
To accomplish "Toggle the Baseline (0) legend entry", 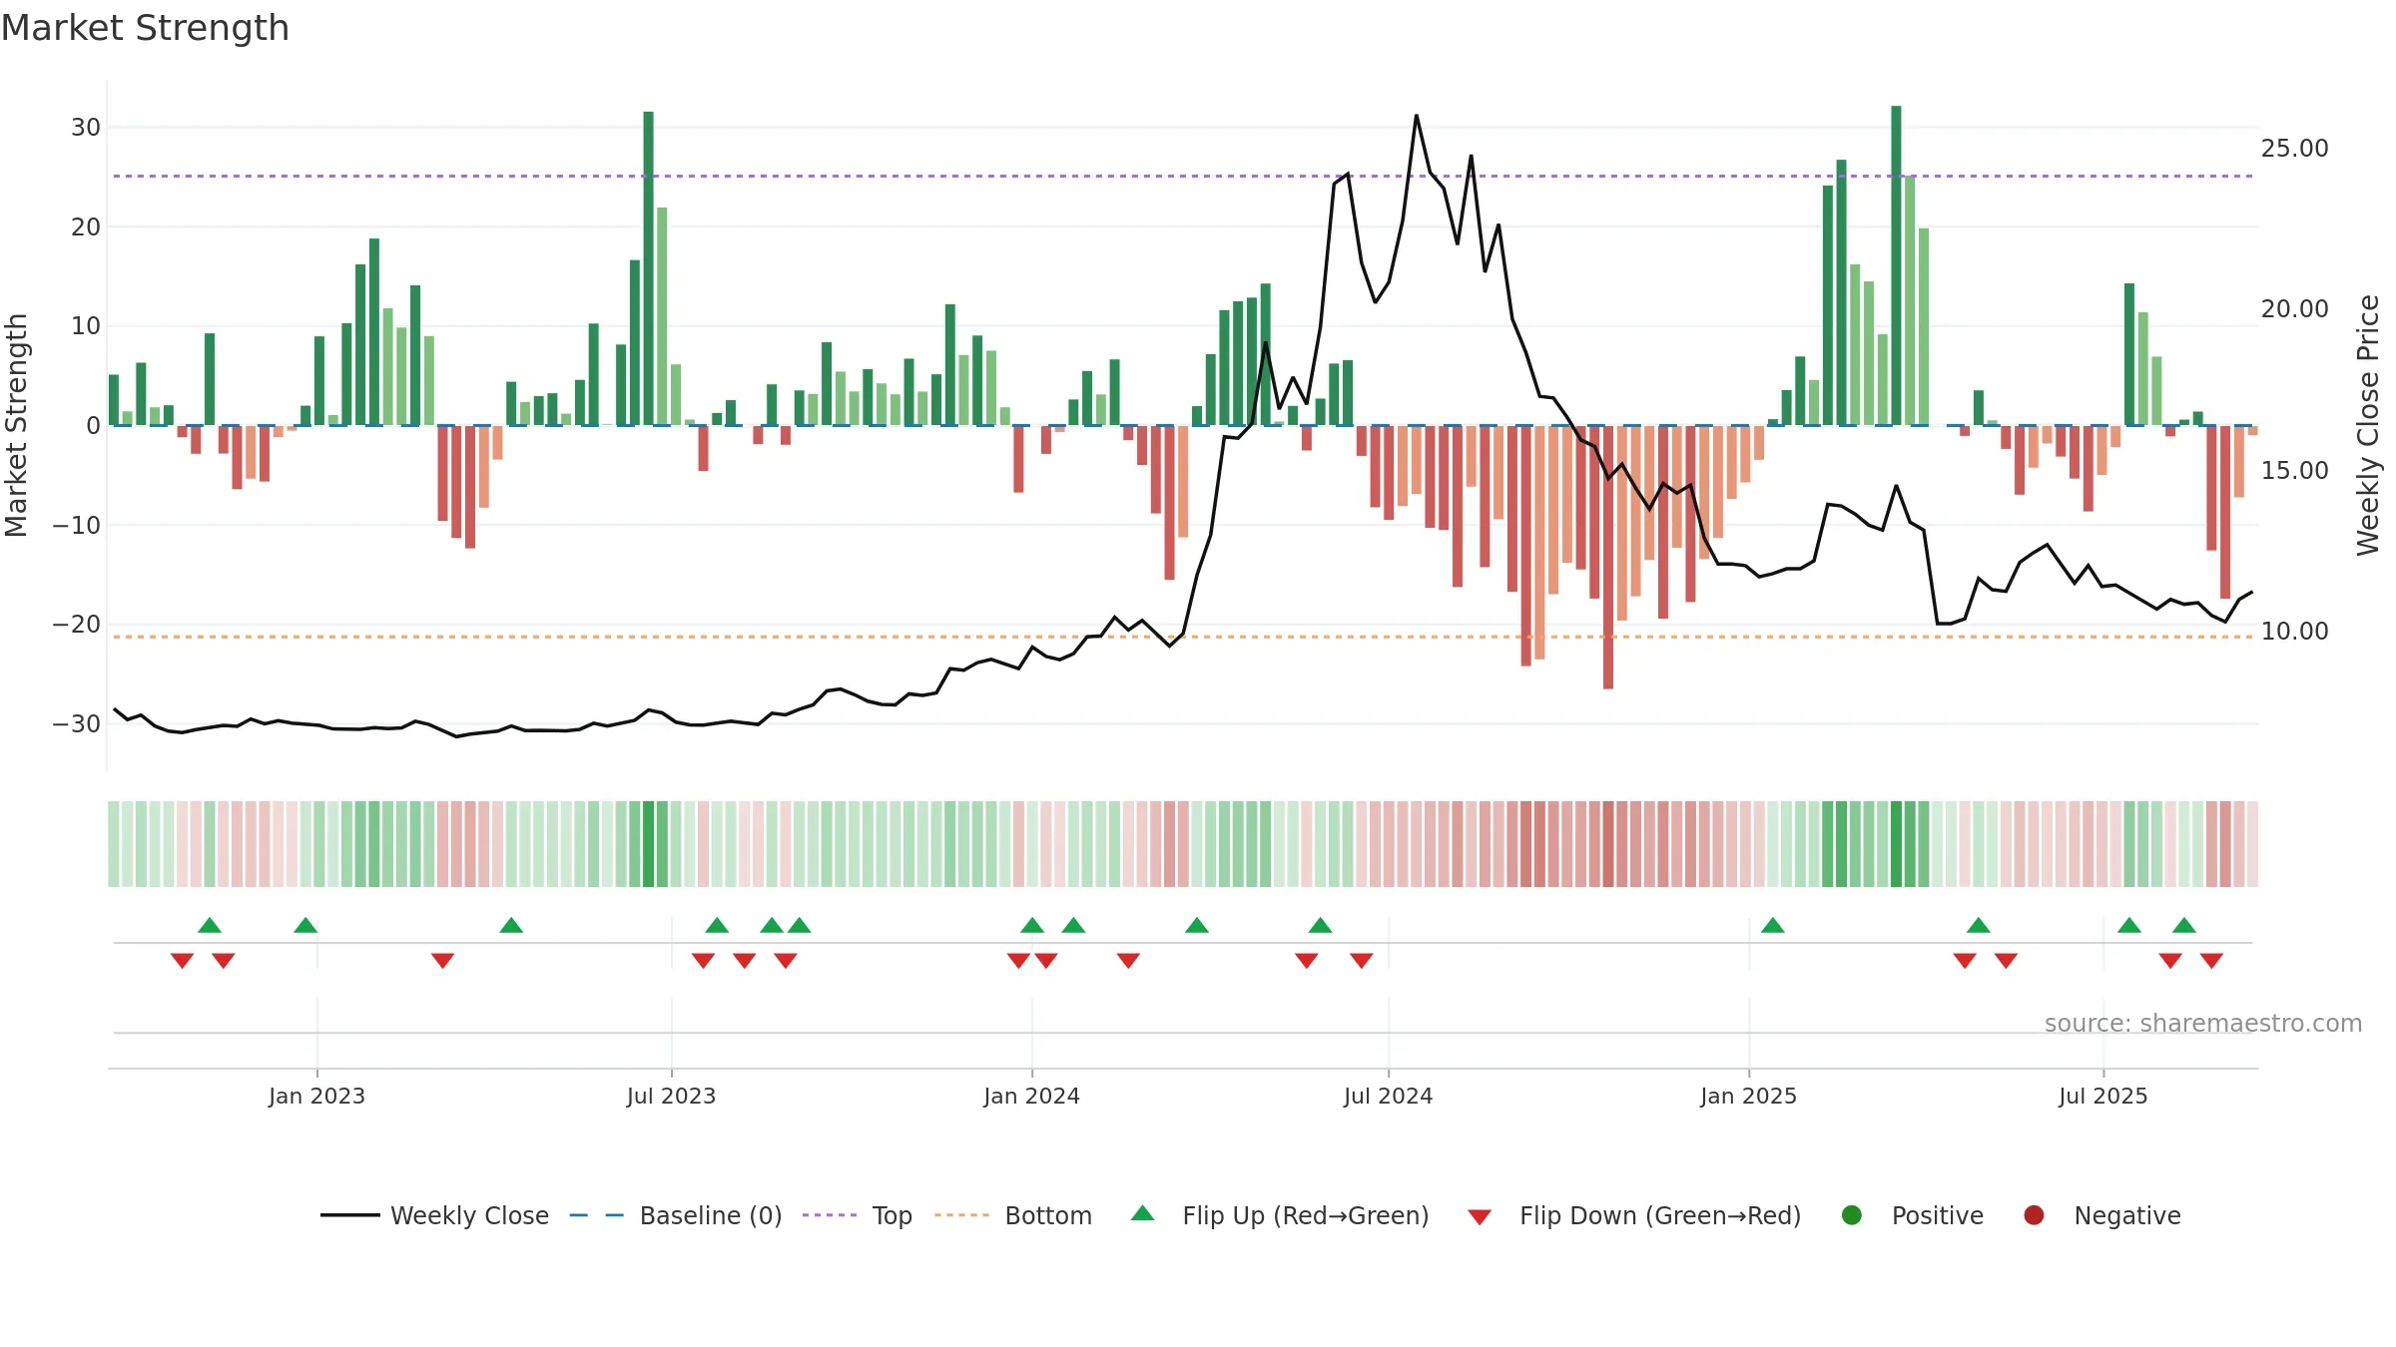I will coord(676,1215).
